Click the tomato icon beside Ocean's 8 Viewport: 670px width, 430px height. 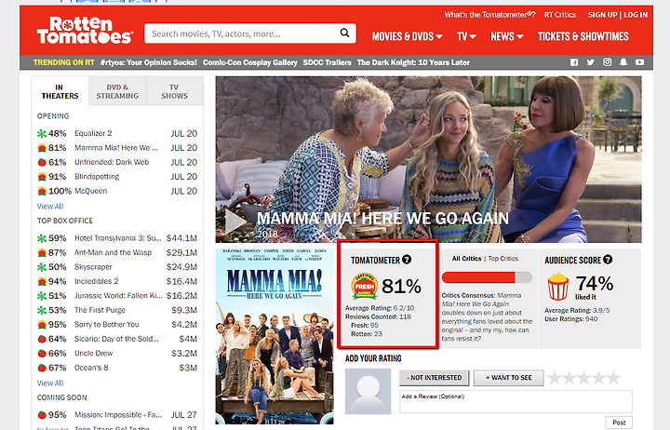tap(42, 368)
